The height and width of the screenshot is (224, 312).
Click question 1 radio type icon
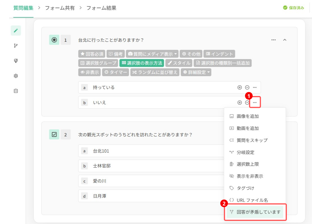54,40
